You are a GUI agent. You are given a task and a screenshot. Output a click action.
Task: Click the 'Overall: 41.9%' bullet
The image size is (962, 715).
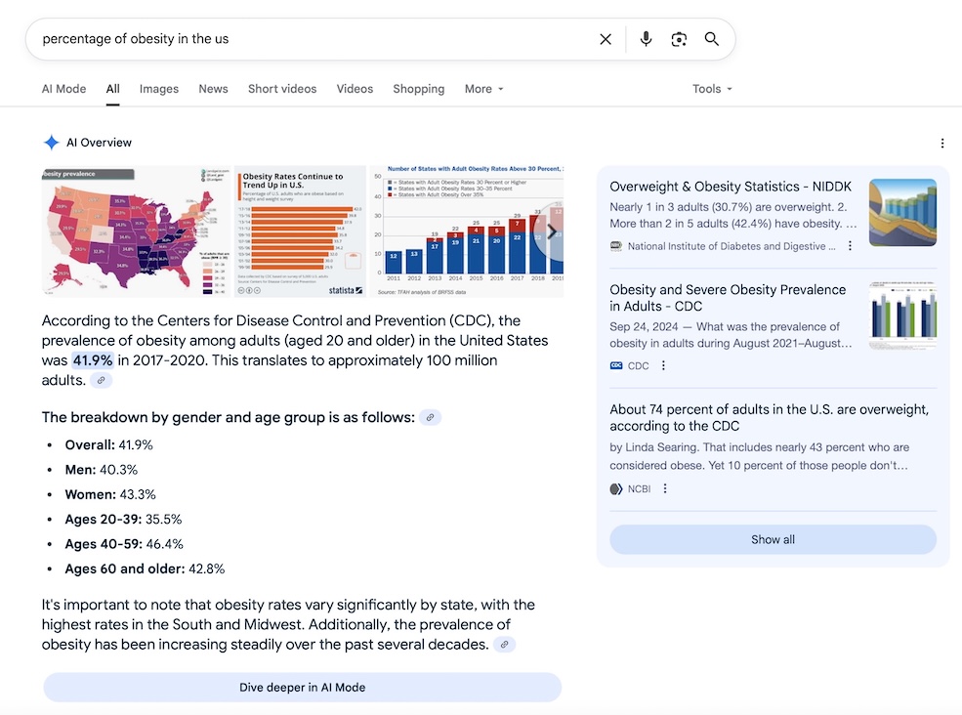(109, 445)
